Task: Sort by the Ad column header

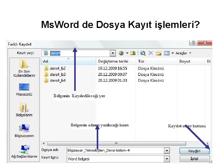Action: coord(68,61)
